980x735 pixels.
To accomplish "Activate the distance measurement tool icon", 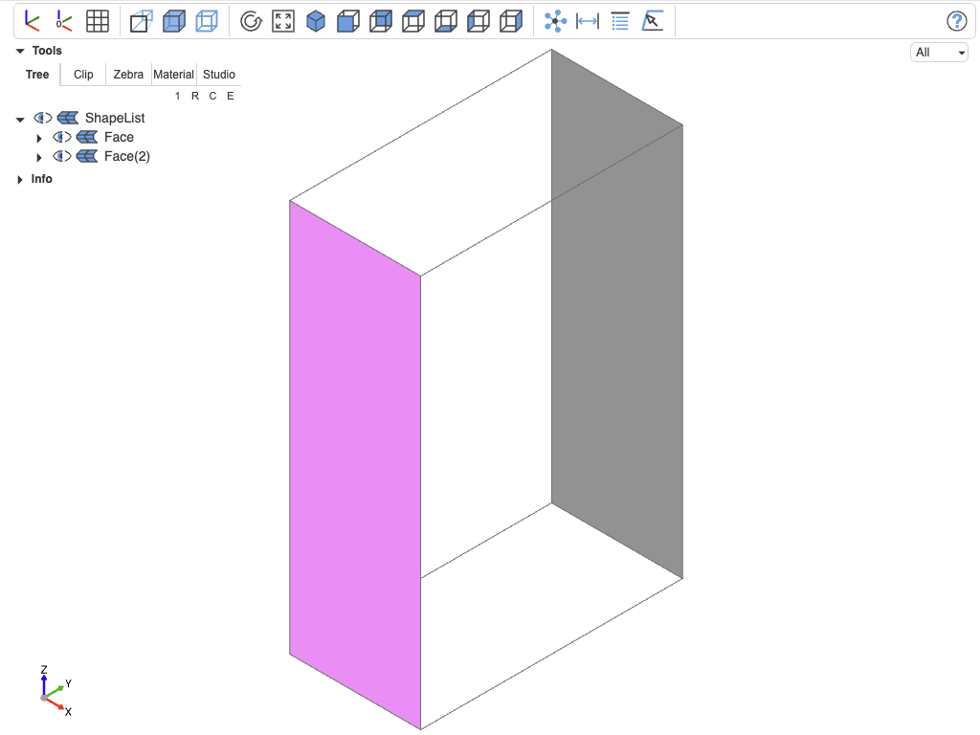I will click(x=588, y=21).
